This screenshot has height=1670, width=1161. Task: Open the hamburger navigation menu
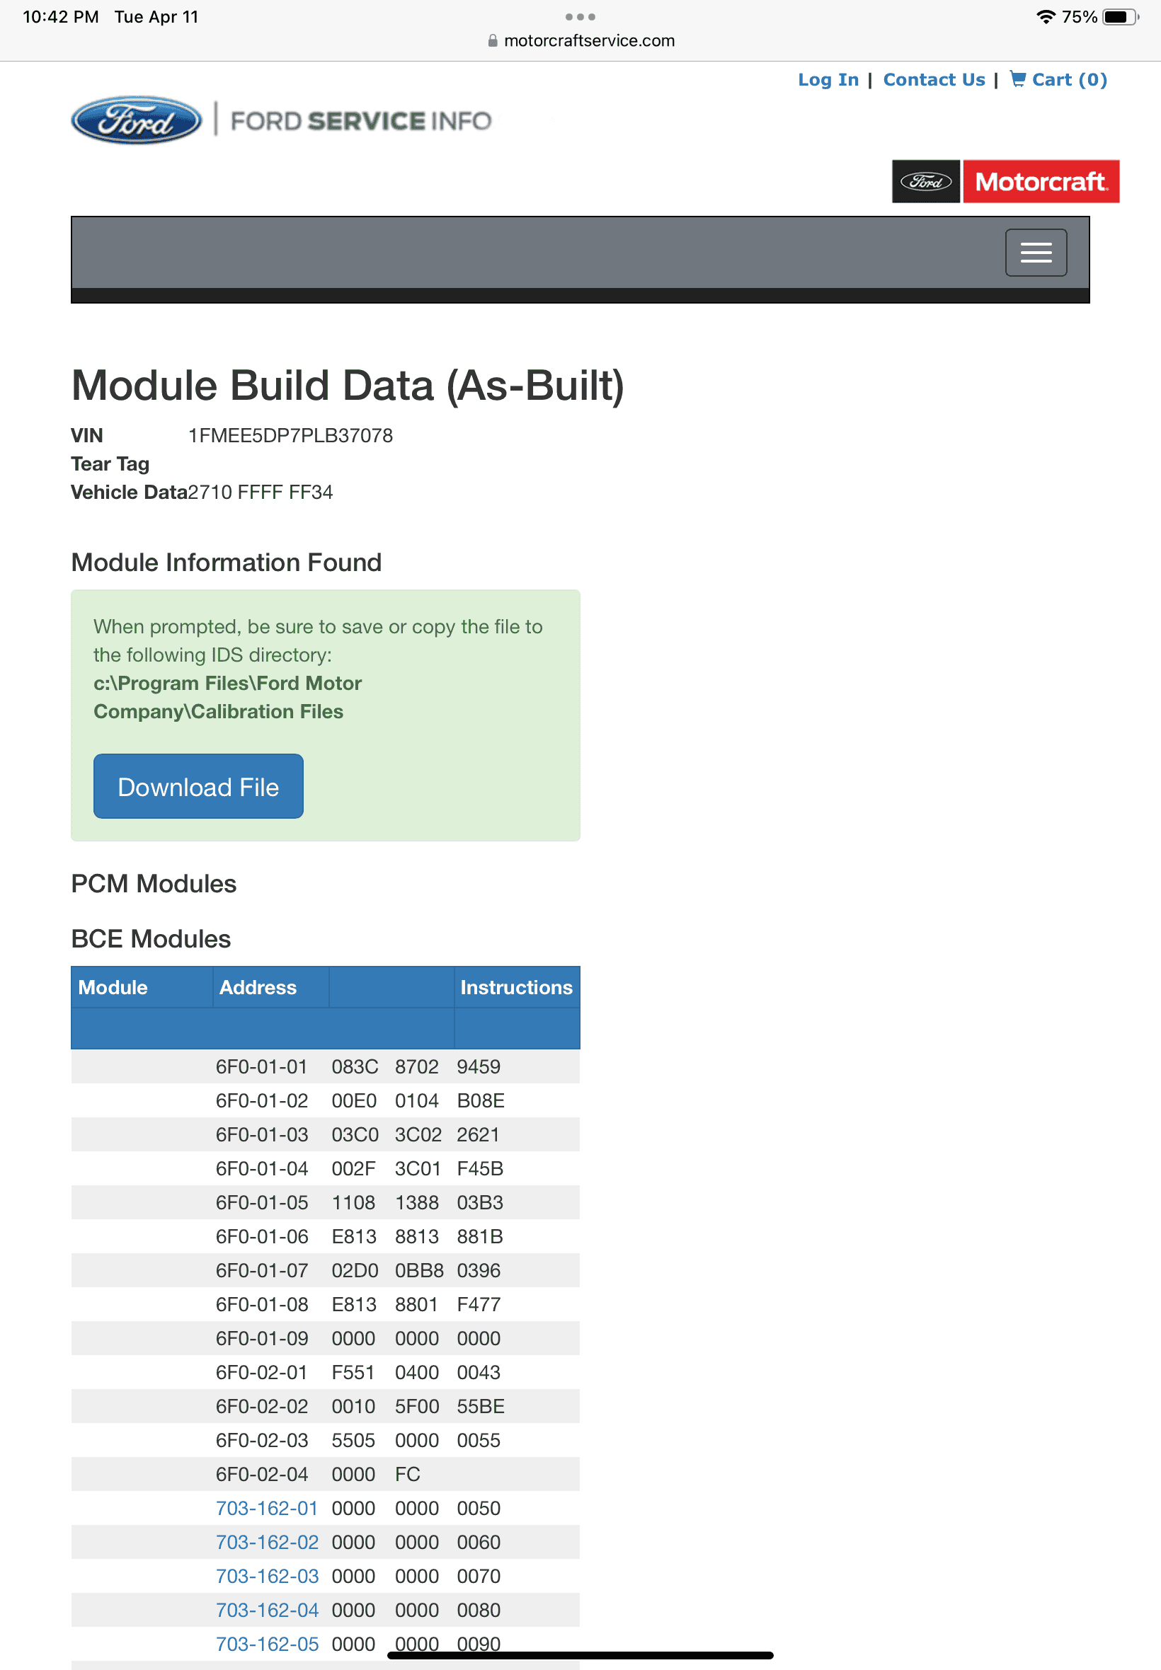point(1036,253)
